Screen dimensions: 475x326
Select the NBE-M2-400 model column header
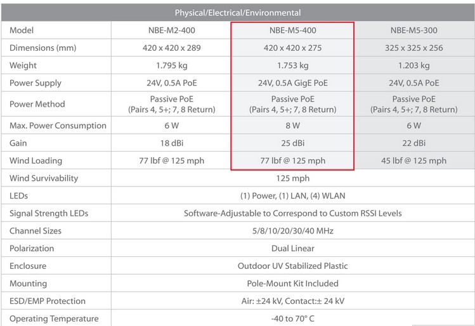point(171,30)
